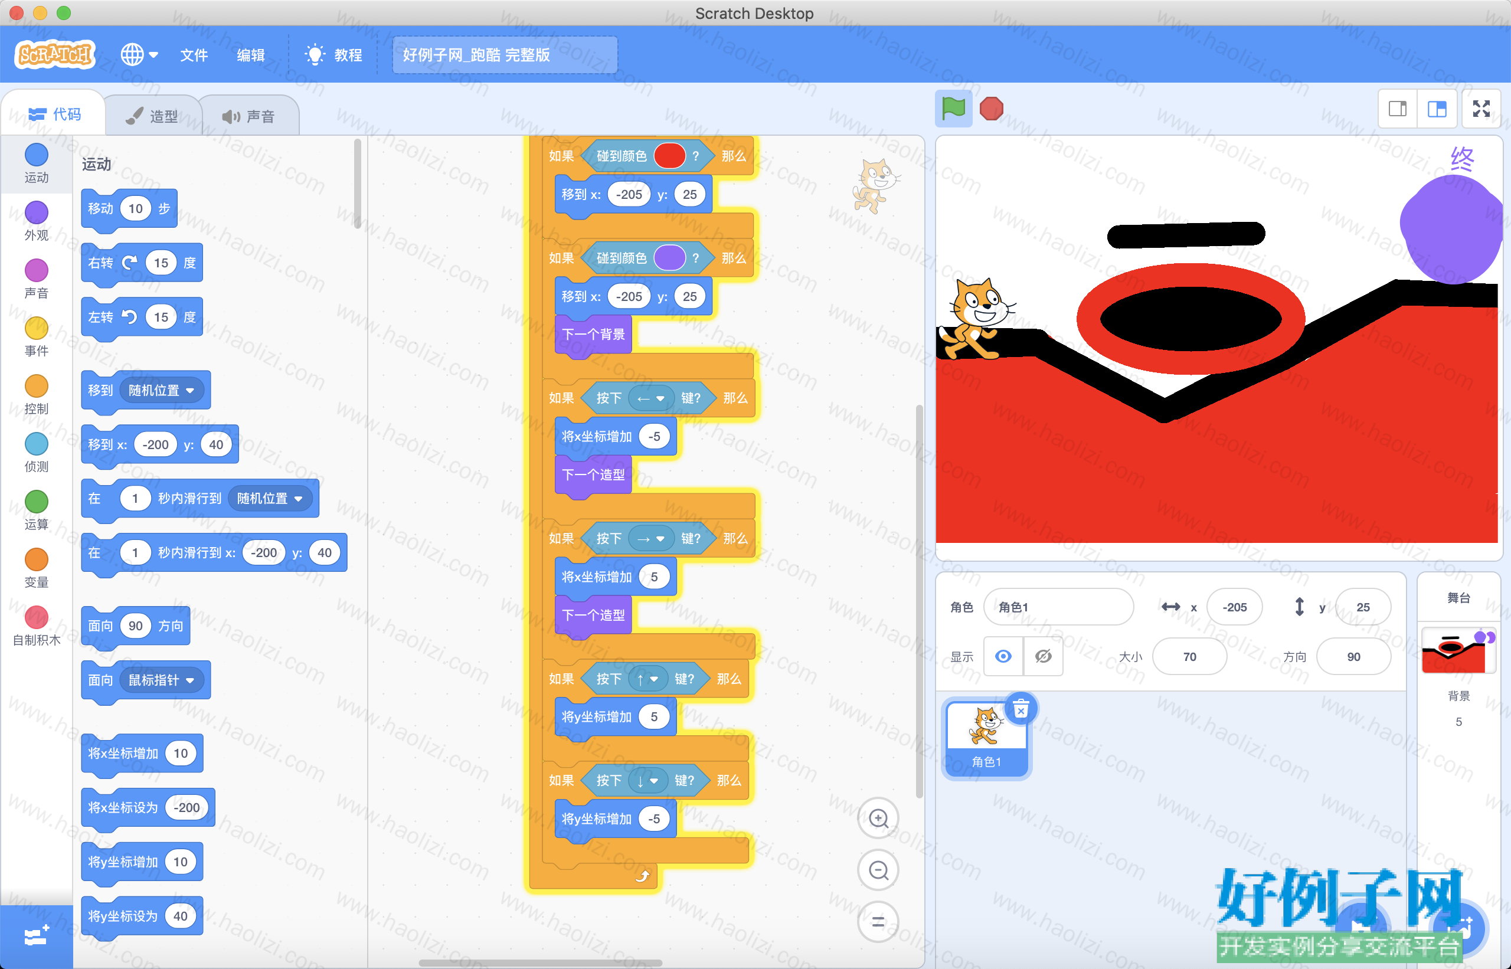Select the 外观 block category
Viewport: 1511px width, 969px height.
(37, 221)
